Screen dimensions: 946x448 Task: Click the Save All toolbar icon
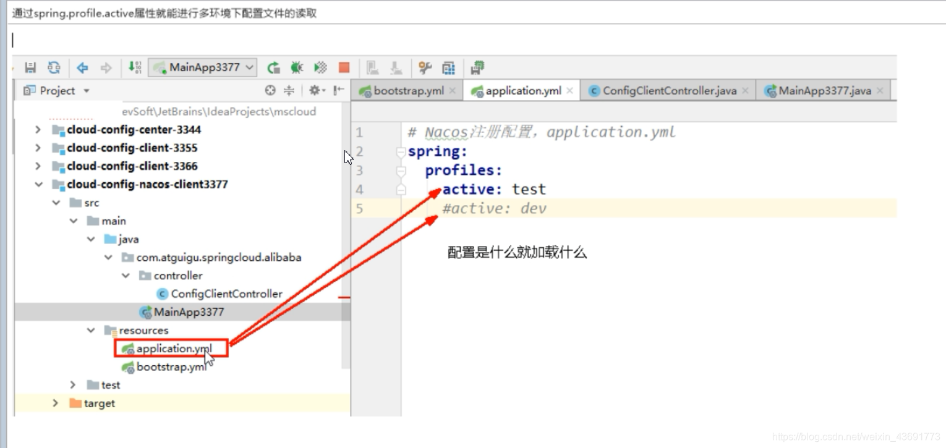coord(30,67)
